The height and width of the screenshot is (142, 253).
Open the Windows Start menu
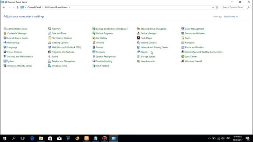coord(5,138)
